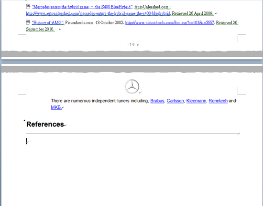Image resolution: width=263 pixels, height=206 pixels.
Task: Open the Renntech link
Action: pyautogui.click(x=218, y=101)
